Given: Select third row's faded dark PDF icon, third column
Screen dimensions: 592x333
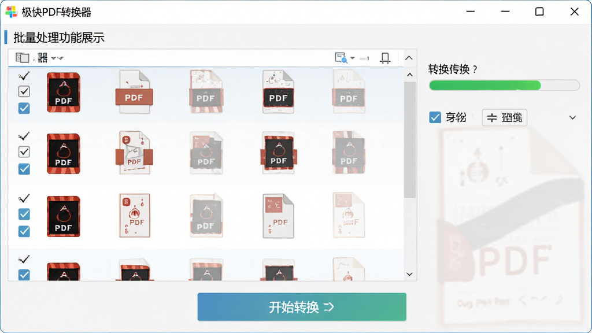Looking at the screenshot, I should [x=206, y=216].
